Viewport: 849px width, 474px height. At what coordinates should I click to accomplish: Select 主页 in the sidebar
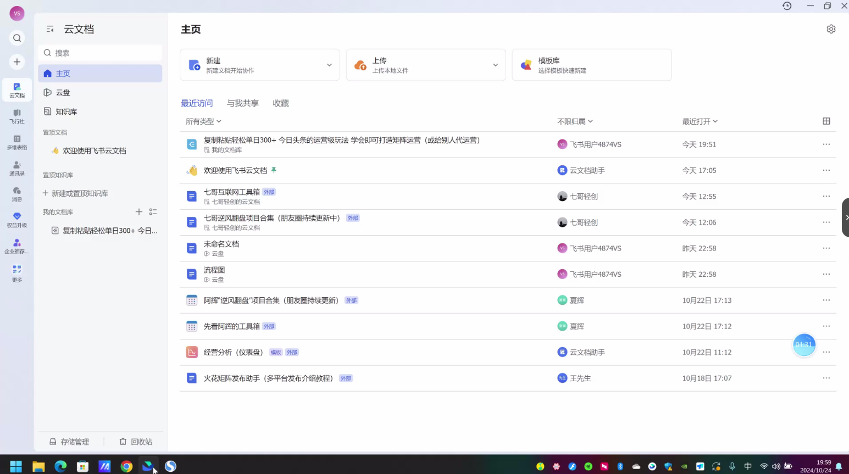[x=100, y=74]
